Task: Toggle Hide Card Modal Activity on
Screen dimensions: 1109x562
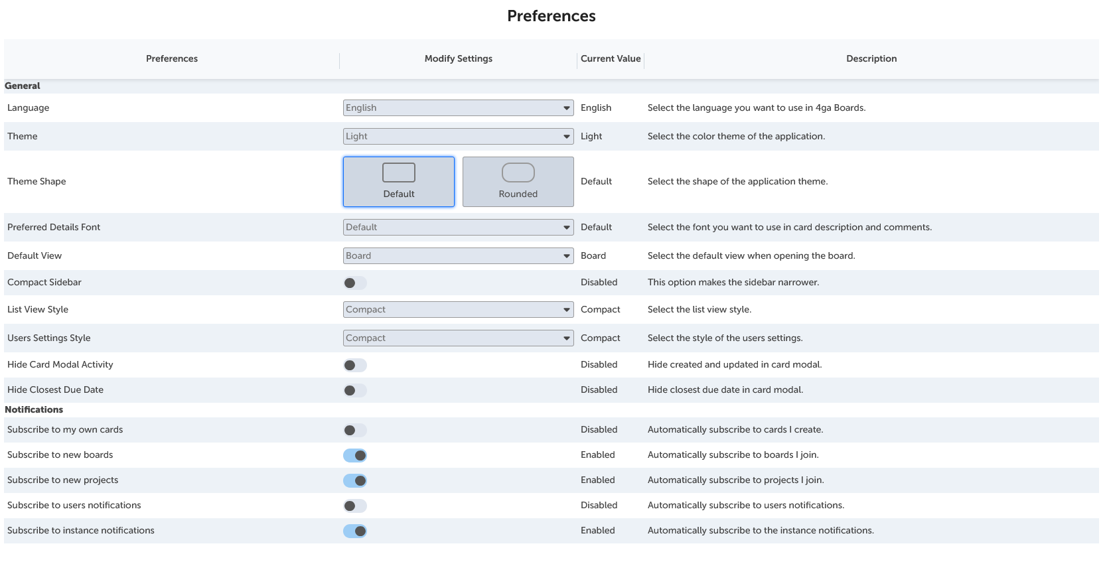Action: (354, 366)
